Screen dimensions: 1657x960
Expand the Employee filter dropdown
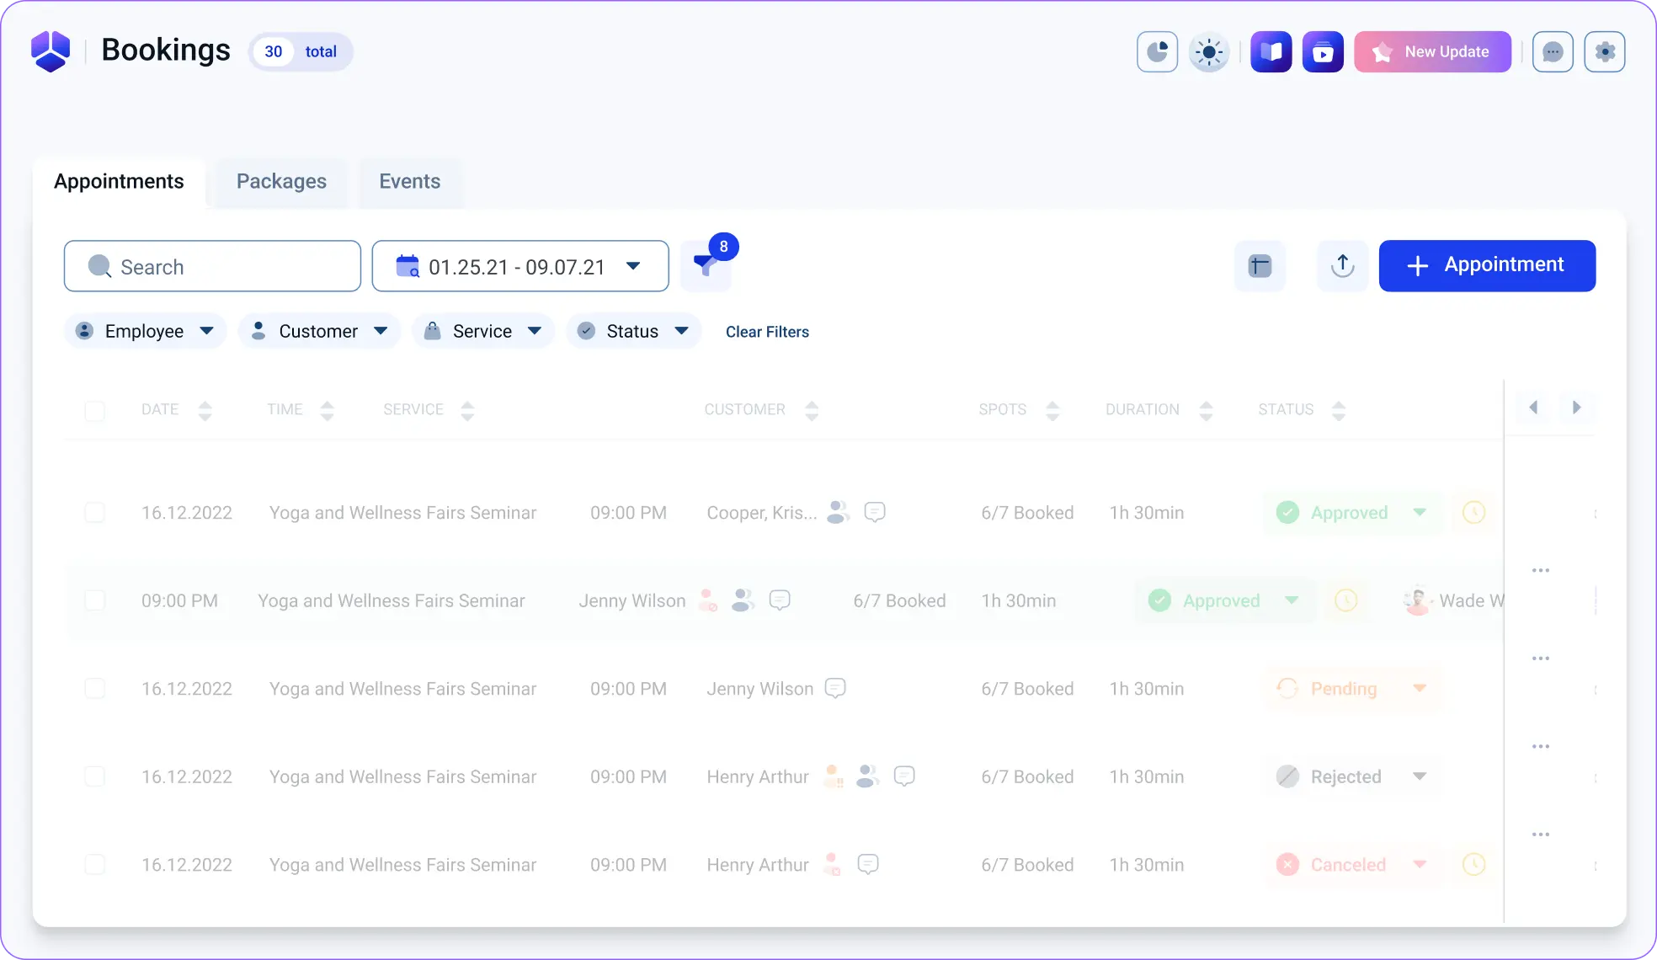145,331
